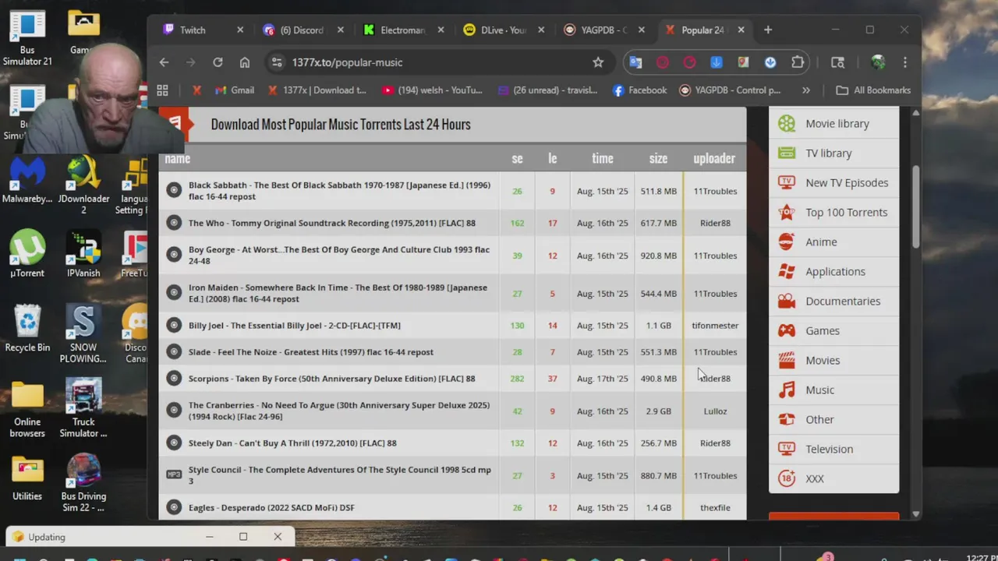Close the Popular 24 tab
Image resolution: width=998 pixels, height=561 pixels.
[x=741, y=30]
